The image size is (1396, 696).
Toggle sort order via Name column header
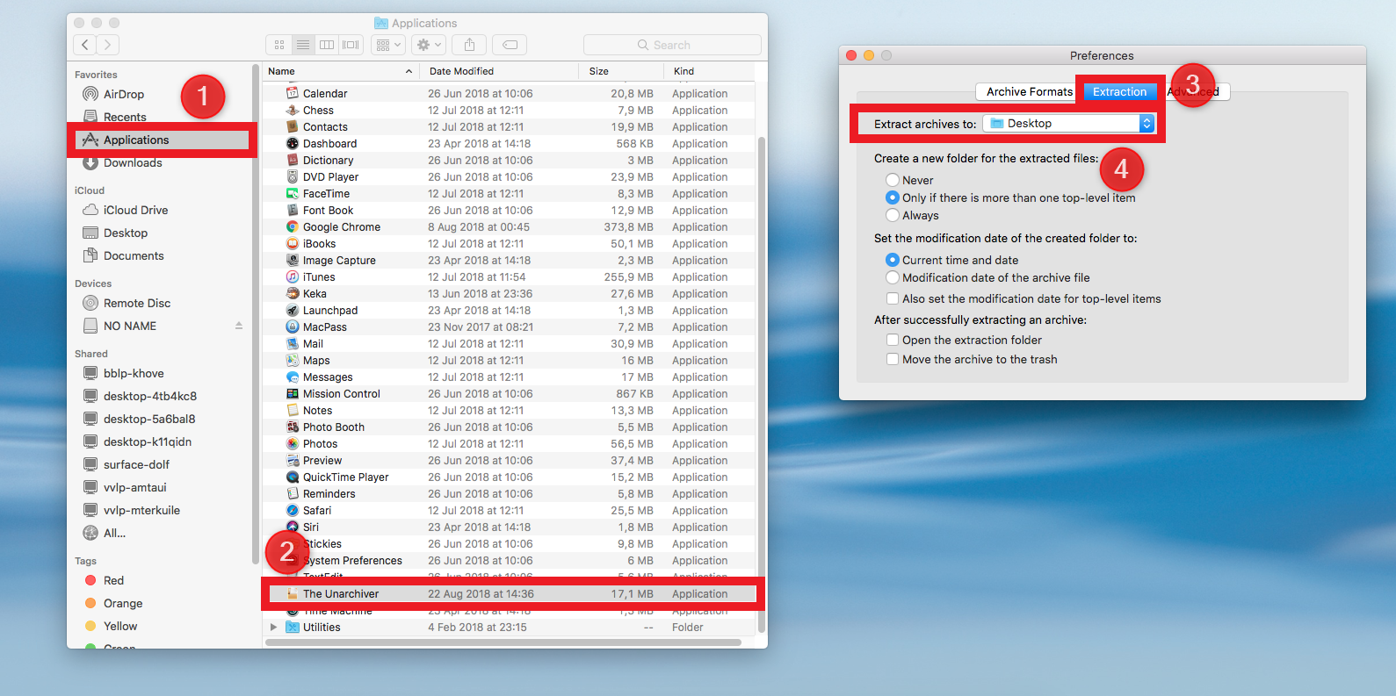pos(340,71)
